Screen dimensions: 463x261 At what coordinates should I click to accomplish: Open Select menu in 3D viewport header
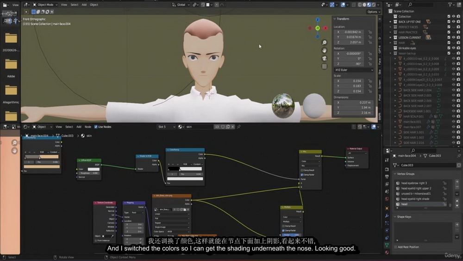(75, 5)
